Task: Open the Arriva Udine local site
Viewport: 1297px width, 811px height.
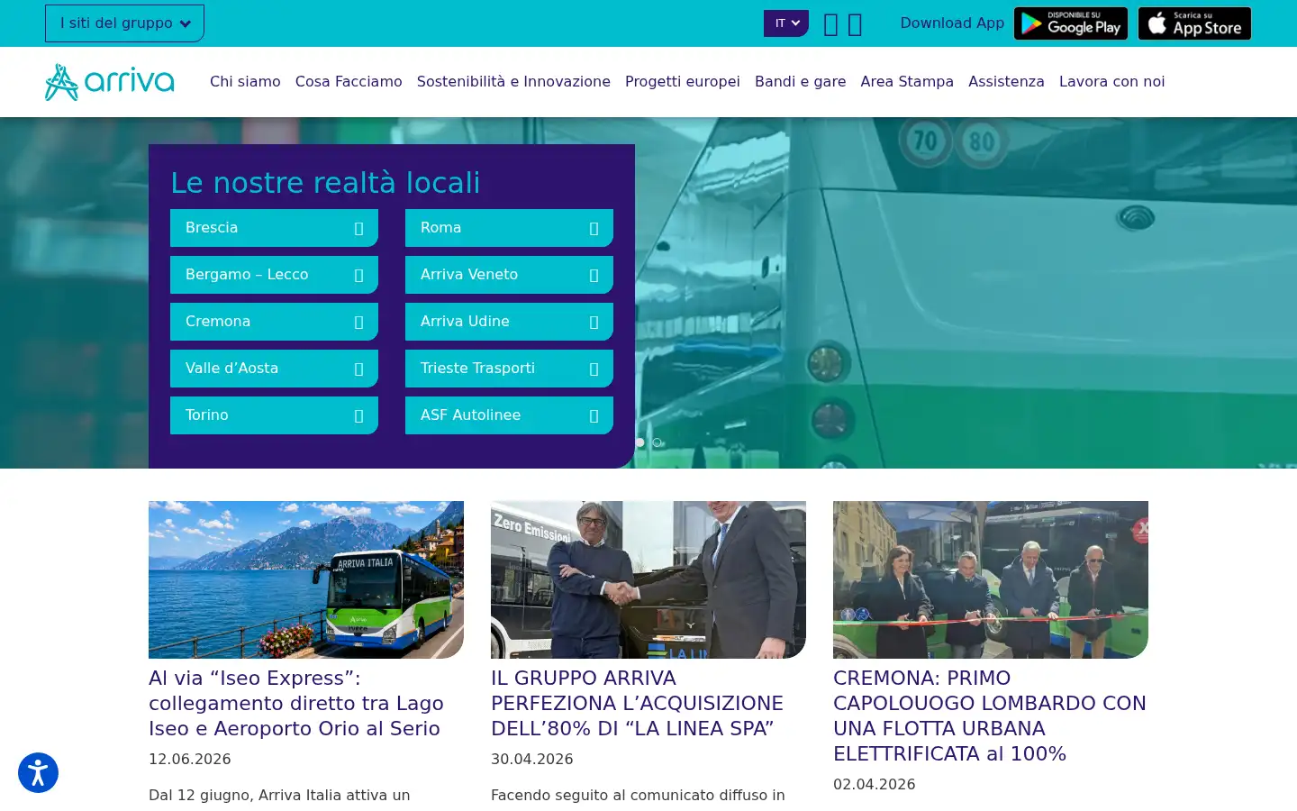Action: [x=509, y=322]
